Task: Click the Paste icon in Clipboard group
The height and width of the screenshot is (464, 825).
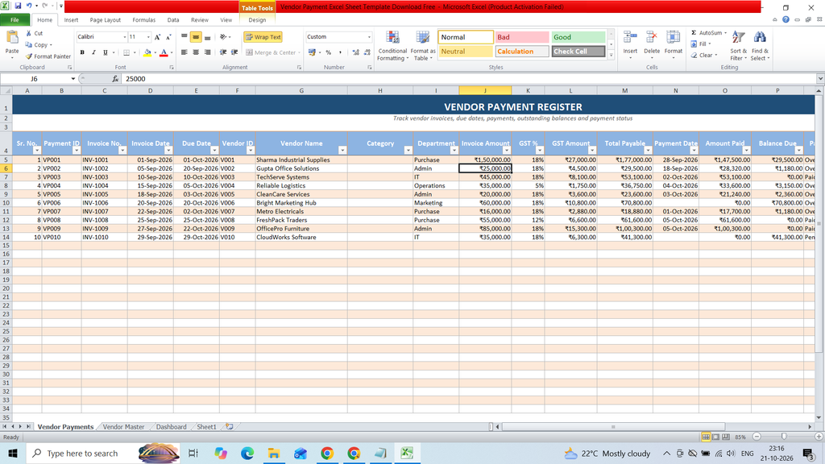Action: [11, 38]
